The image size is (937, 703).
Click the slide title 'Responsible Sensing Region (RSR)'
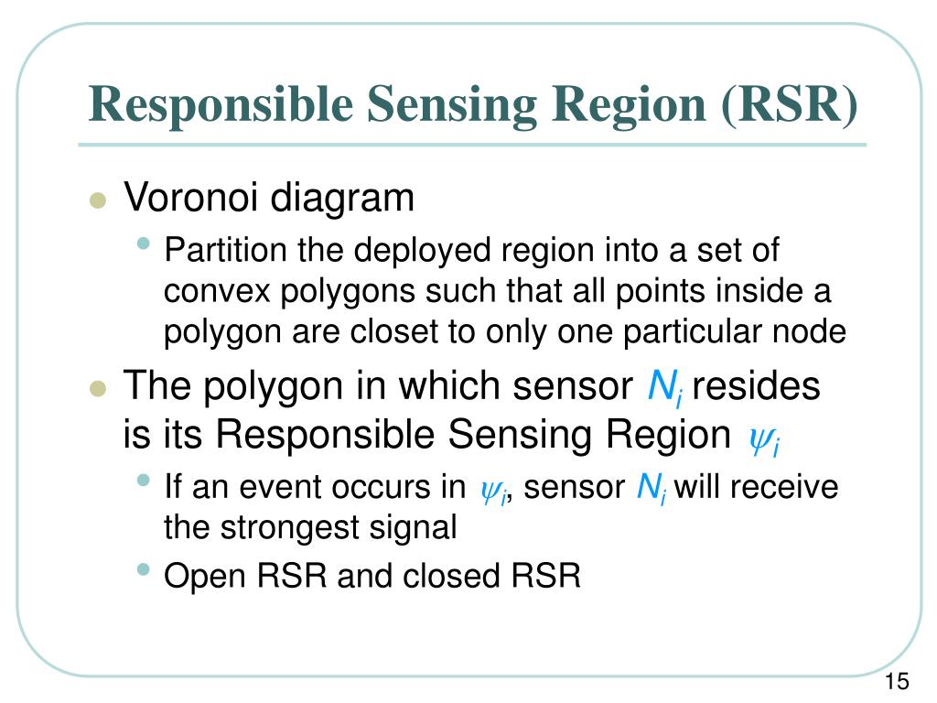point(473,105)
